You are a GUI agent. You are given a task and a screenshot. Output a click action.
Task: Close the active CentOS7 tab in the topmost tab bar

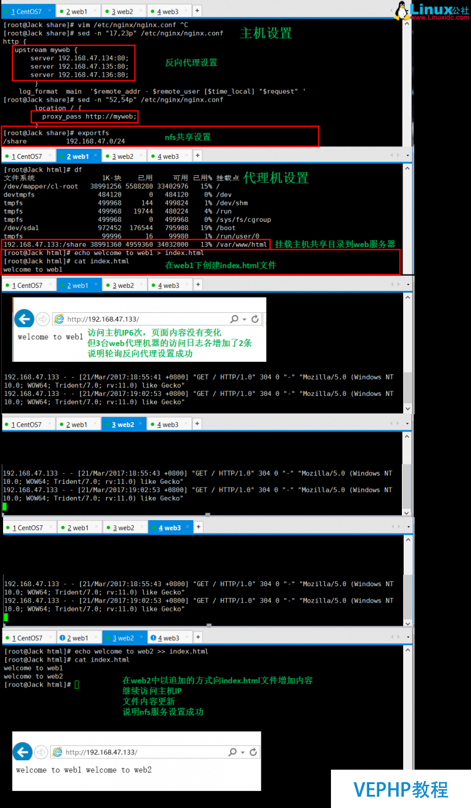coord(50,11)
